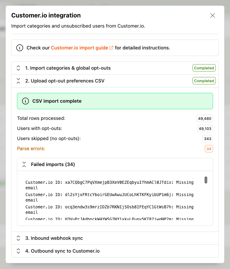Click the Total rows processed value 49,480

click(205, 119)
